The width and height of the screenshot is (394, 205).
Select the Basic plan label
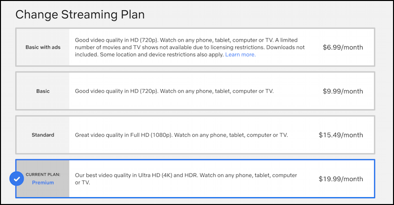pyautogui.click(x=43, y=91)
